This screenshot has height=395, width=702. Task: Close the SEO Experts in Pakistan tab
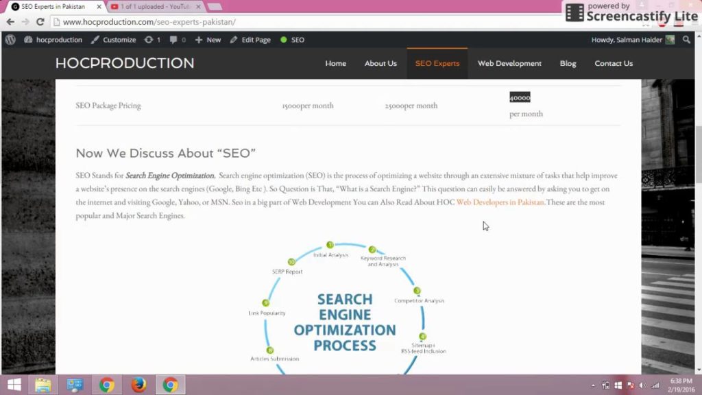[x=99, y=7]
